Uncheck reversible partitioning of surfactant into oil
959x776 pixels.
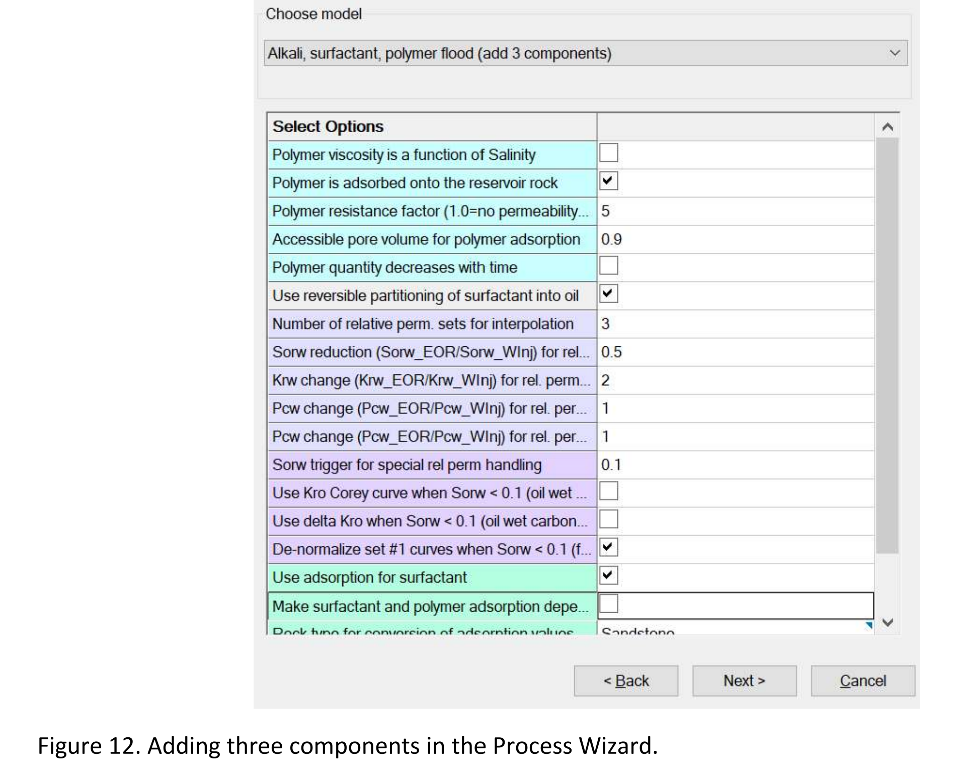point(608,294)
